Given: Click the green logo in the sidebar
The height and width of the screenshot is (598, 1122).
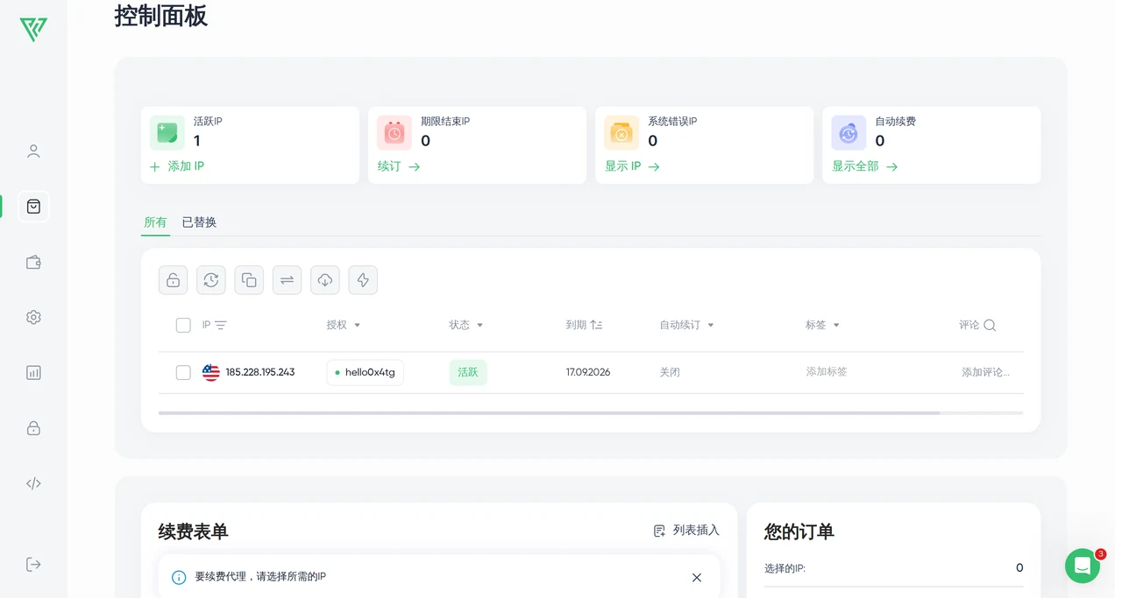Looking at the screenshot, I should click(33, 29).
